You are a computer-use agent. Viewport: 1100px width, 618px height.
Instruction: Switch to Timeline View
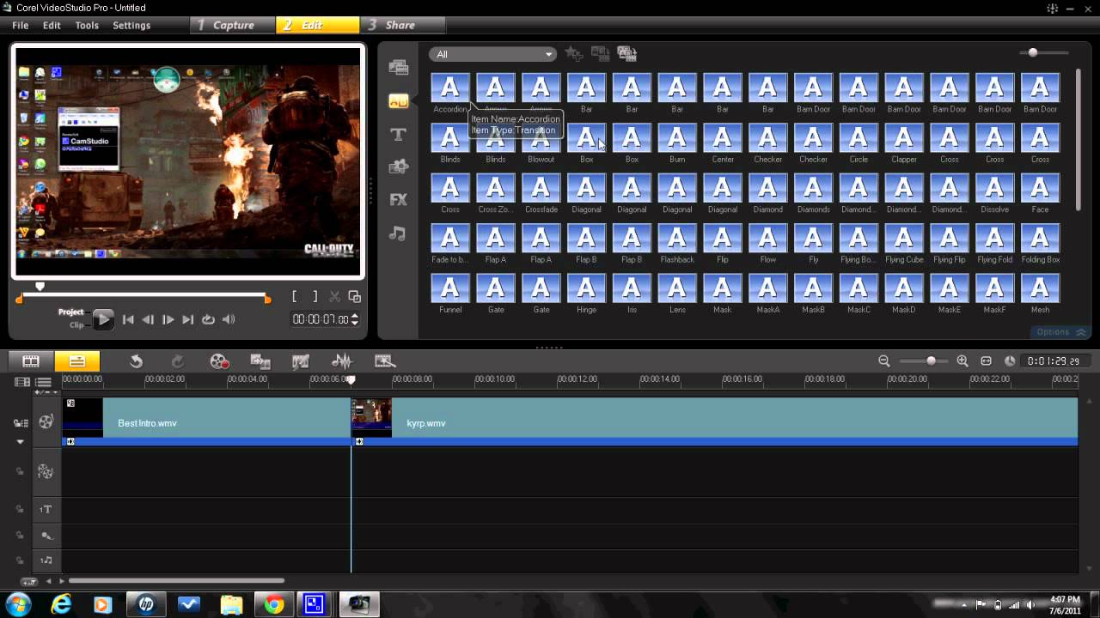[76, 361]
